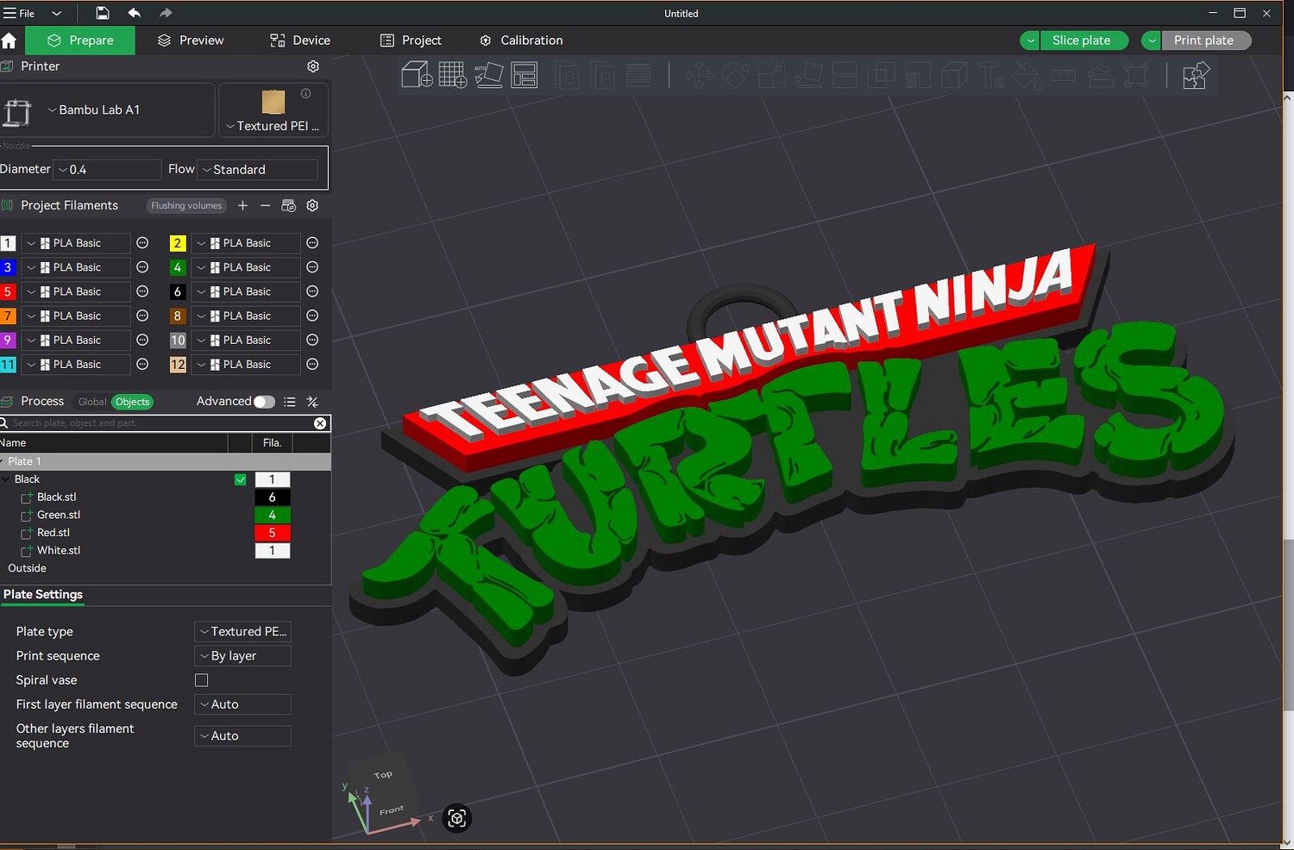Click the Slice plate button

pyautogui.click(x=1084, y=41)
